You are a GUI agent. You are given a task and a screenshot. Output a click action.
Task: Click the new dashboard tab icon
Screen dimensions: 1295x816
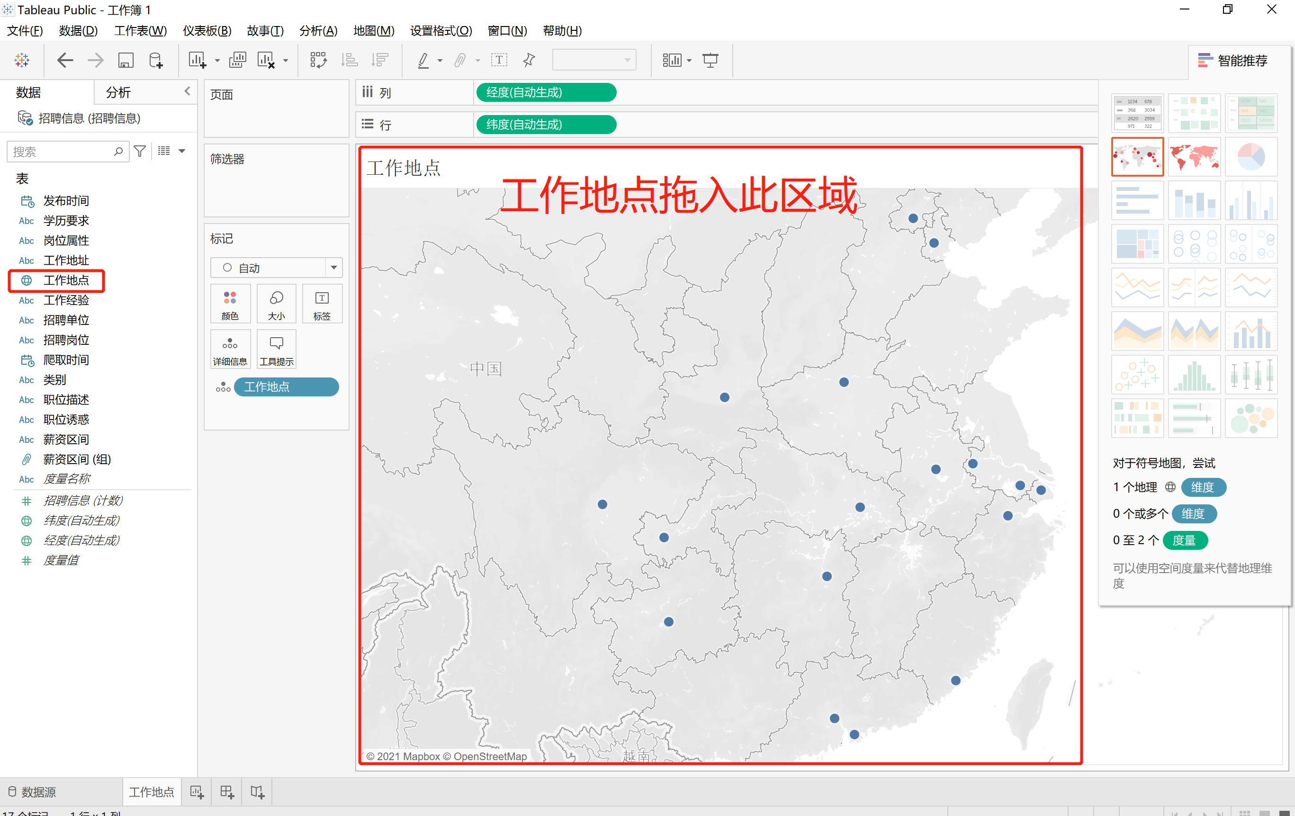coord(227,792)
